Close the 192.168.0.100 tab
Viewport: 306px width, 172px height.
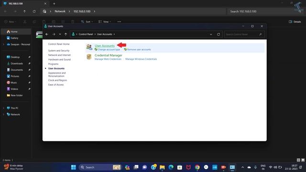[x=45, y=3]
